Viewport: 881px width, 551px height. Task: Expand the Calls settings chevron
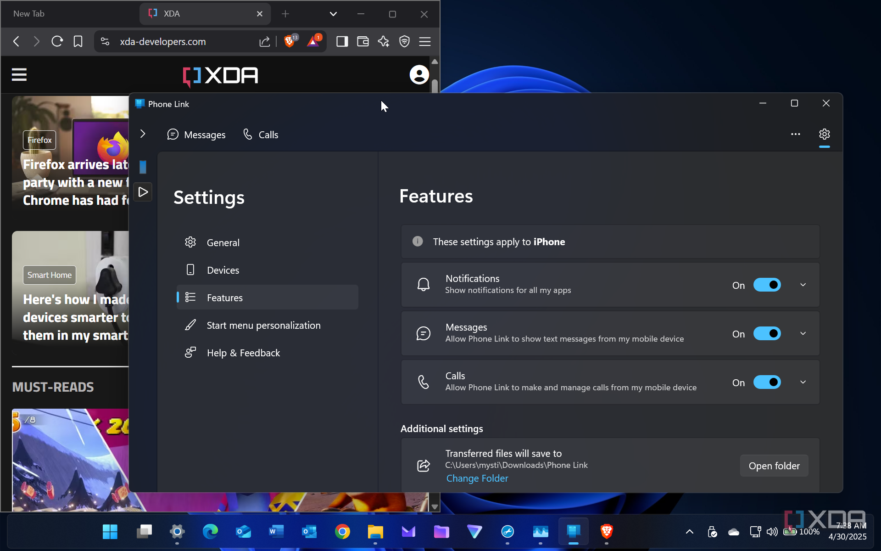point(803,382)
